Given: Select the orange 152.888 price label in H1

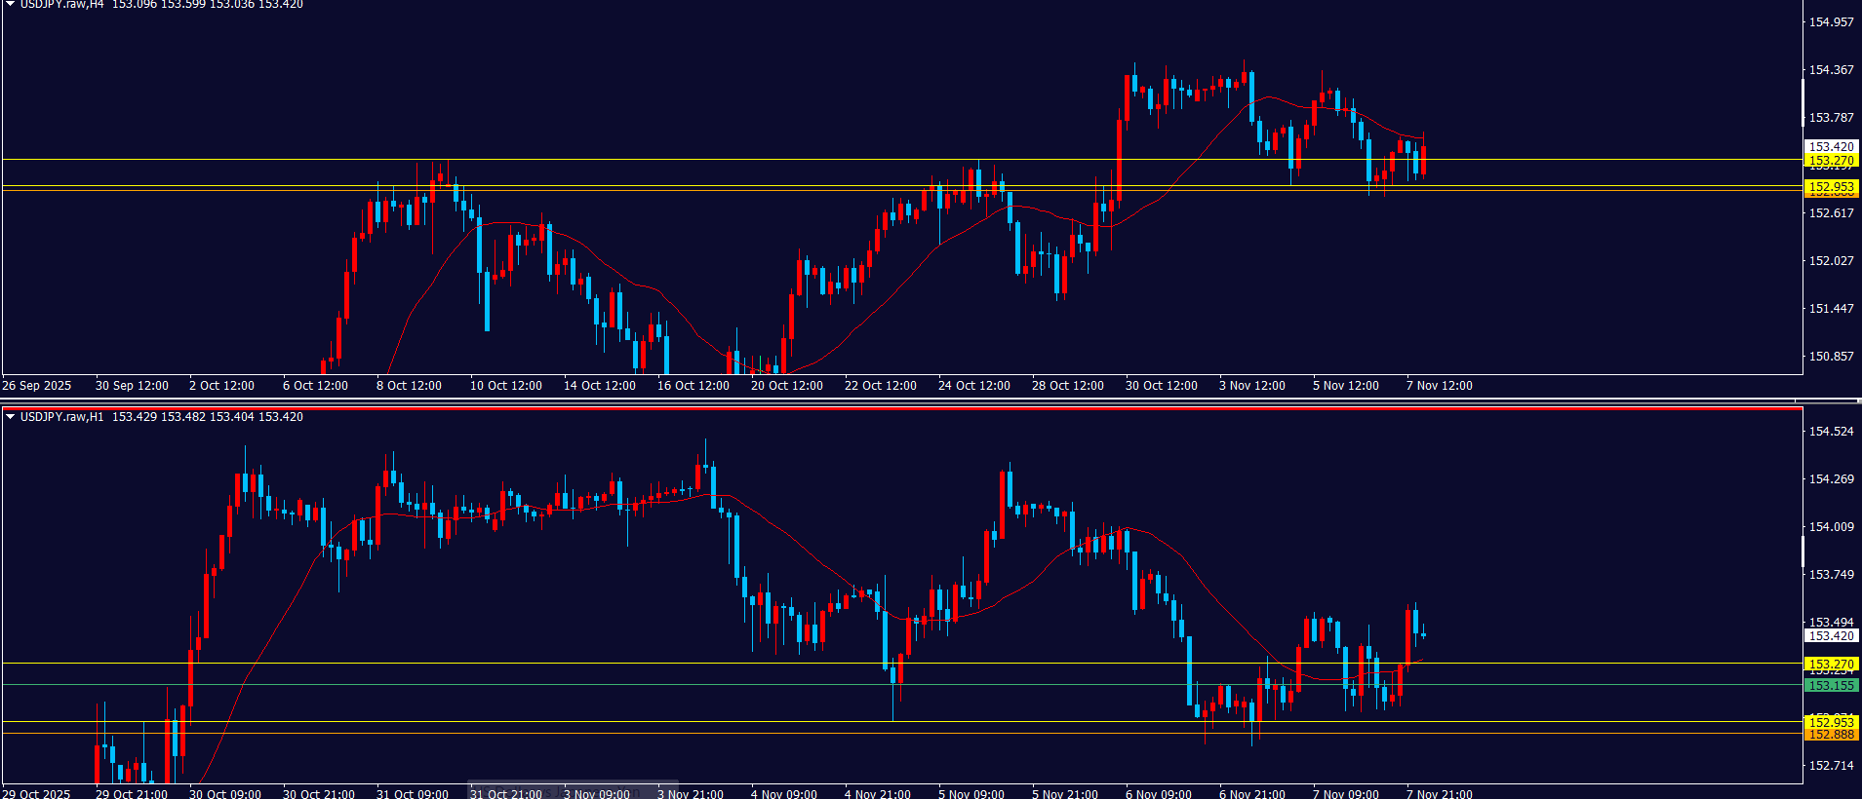Looking at the screenshot, I should (1831, 736).
